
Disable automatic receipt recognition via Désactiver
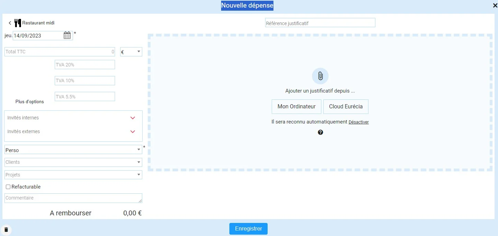click(x=359, y=122)
